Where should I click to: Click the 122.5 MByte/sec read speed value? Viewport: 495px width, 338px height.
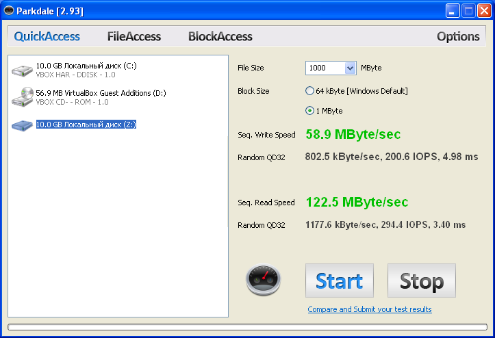(x=357, y=202)
